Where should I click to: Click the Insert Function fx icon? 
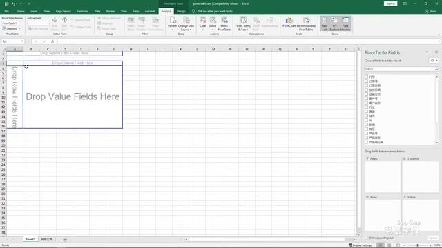pyautogui.click(x=52, y=41)
